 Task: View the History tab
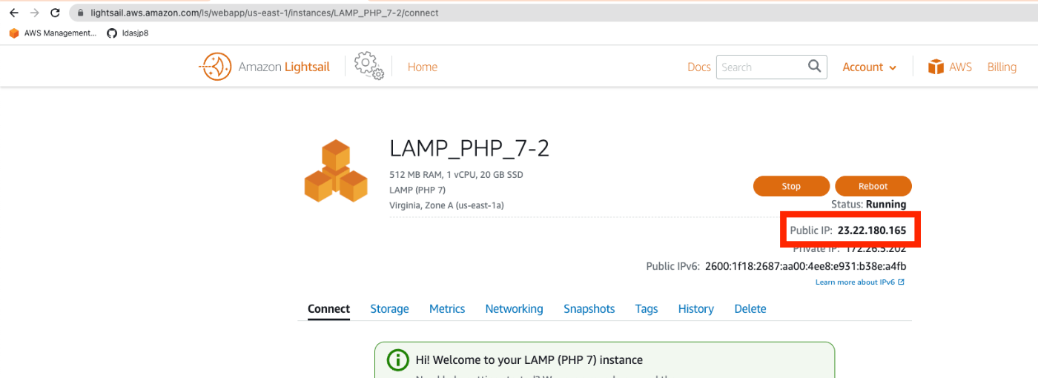695,309
